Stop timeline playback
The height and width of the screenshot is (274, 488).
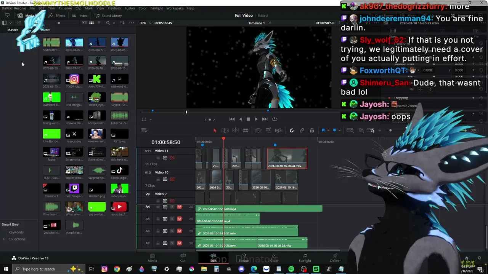coord(248,119)
